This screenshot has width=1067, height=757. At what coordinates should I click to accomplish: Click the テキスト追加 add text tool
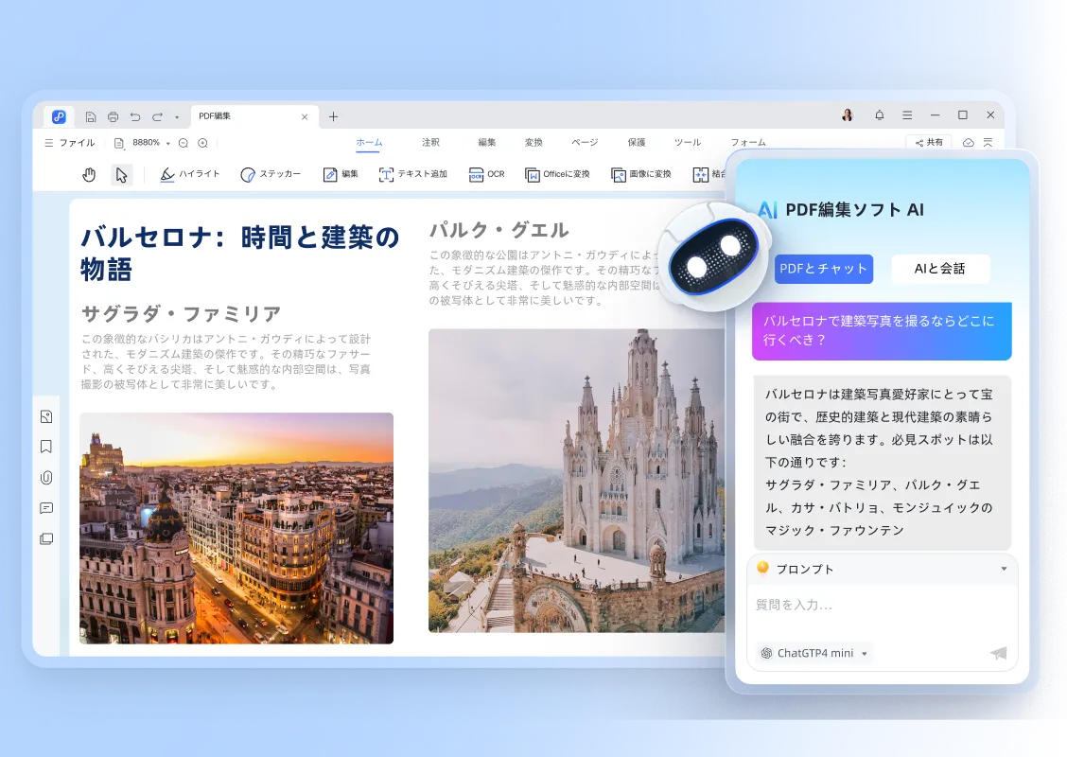[x=412, y=174]
